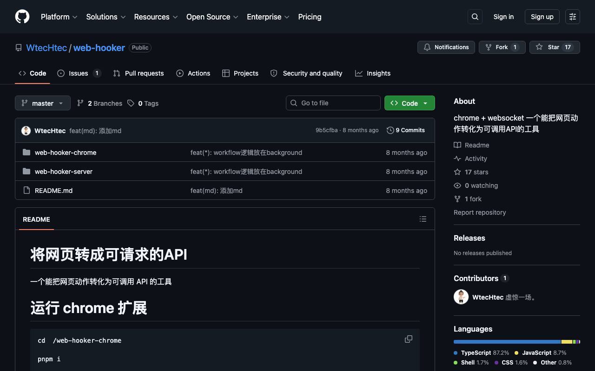Open the README outline list icon

coord(423,219)
